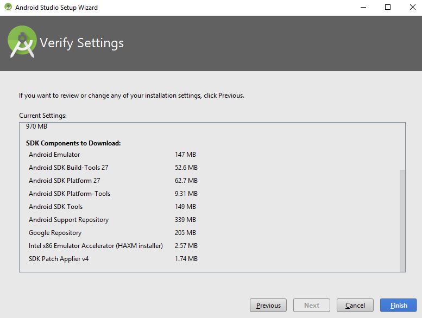422x318 pixels.
Task: Click the title bar Android Studio icon
Action: [8, 7]
